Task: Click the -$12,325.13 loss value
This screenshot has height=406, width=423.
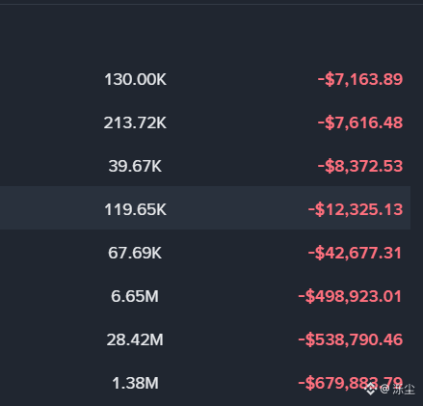Action: click(x=356, y=209)
